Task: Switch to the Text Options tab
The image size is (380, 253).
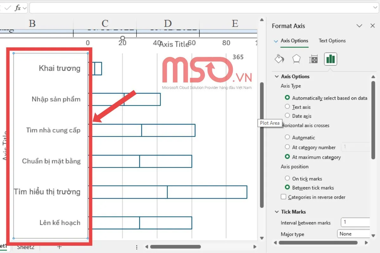Action: (x=332, y=40)
